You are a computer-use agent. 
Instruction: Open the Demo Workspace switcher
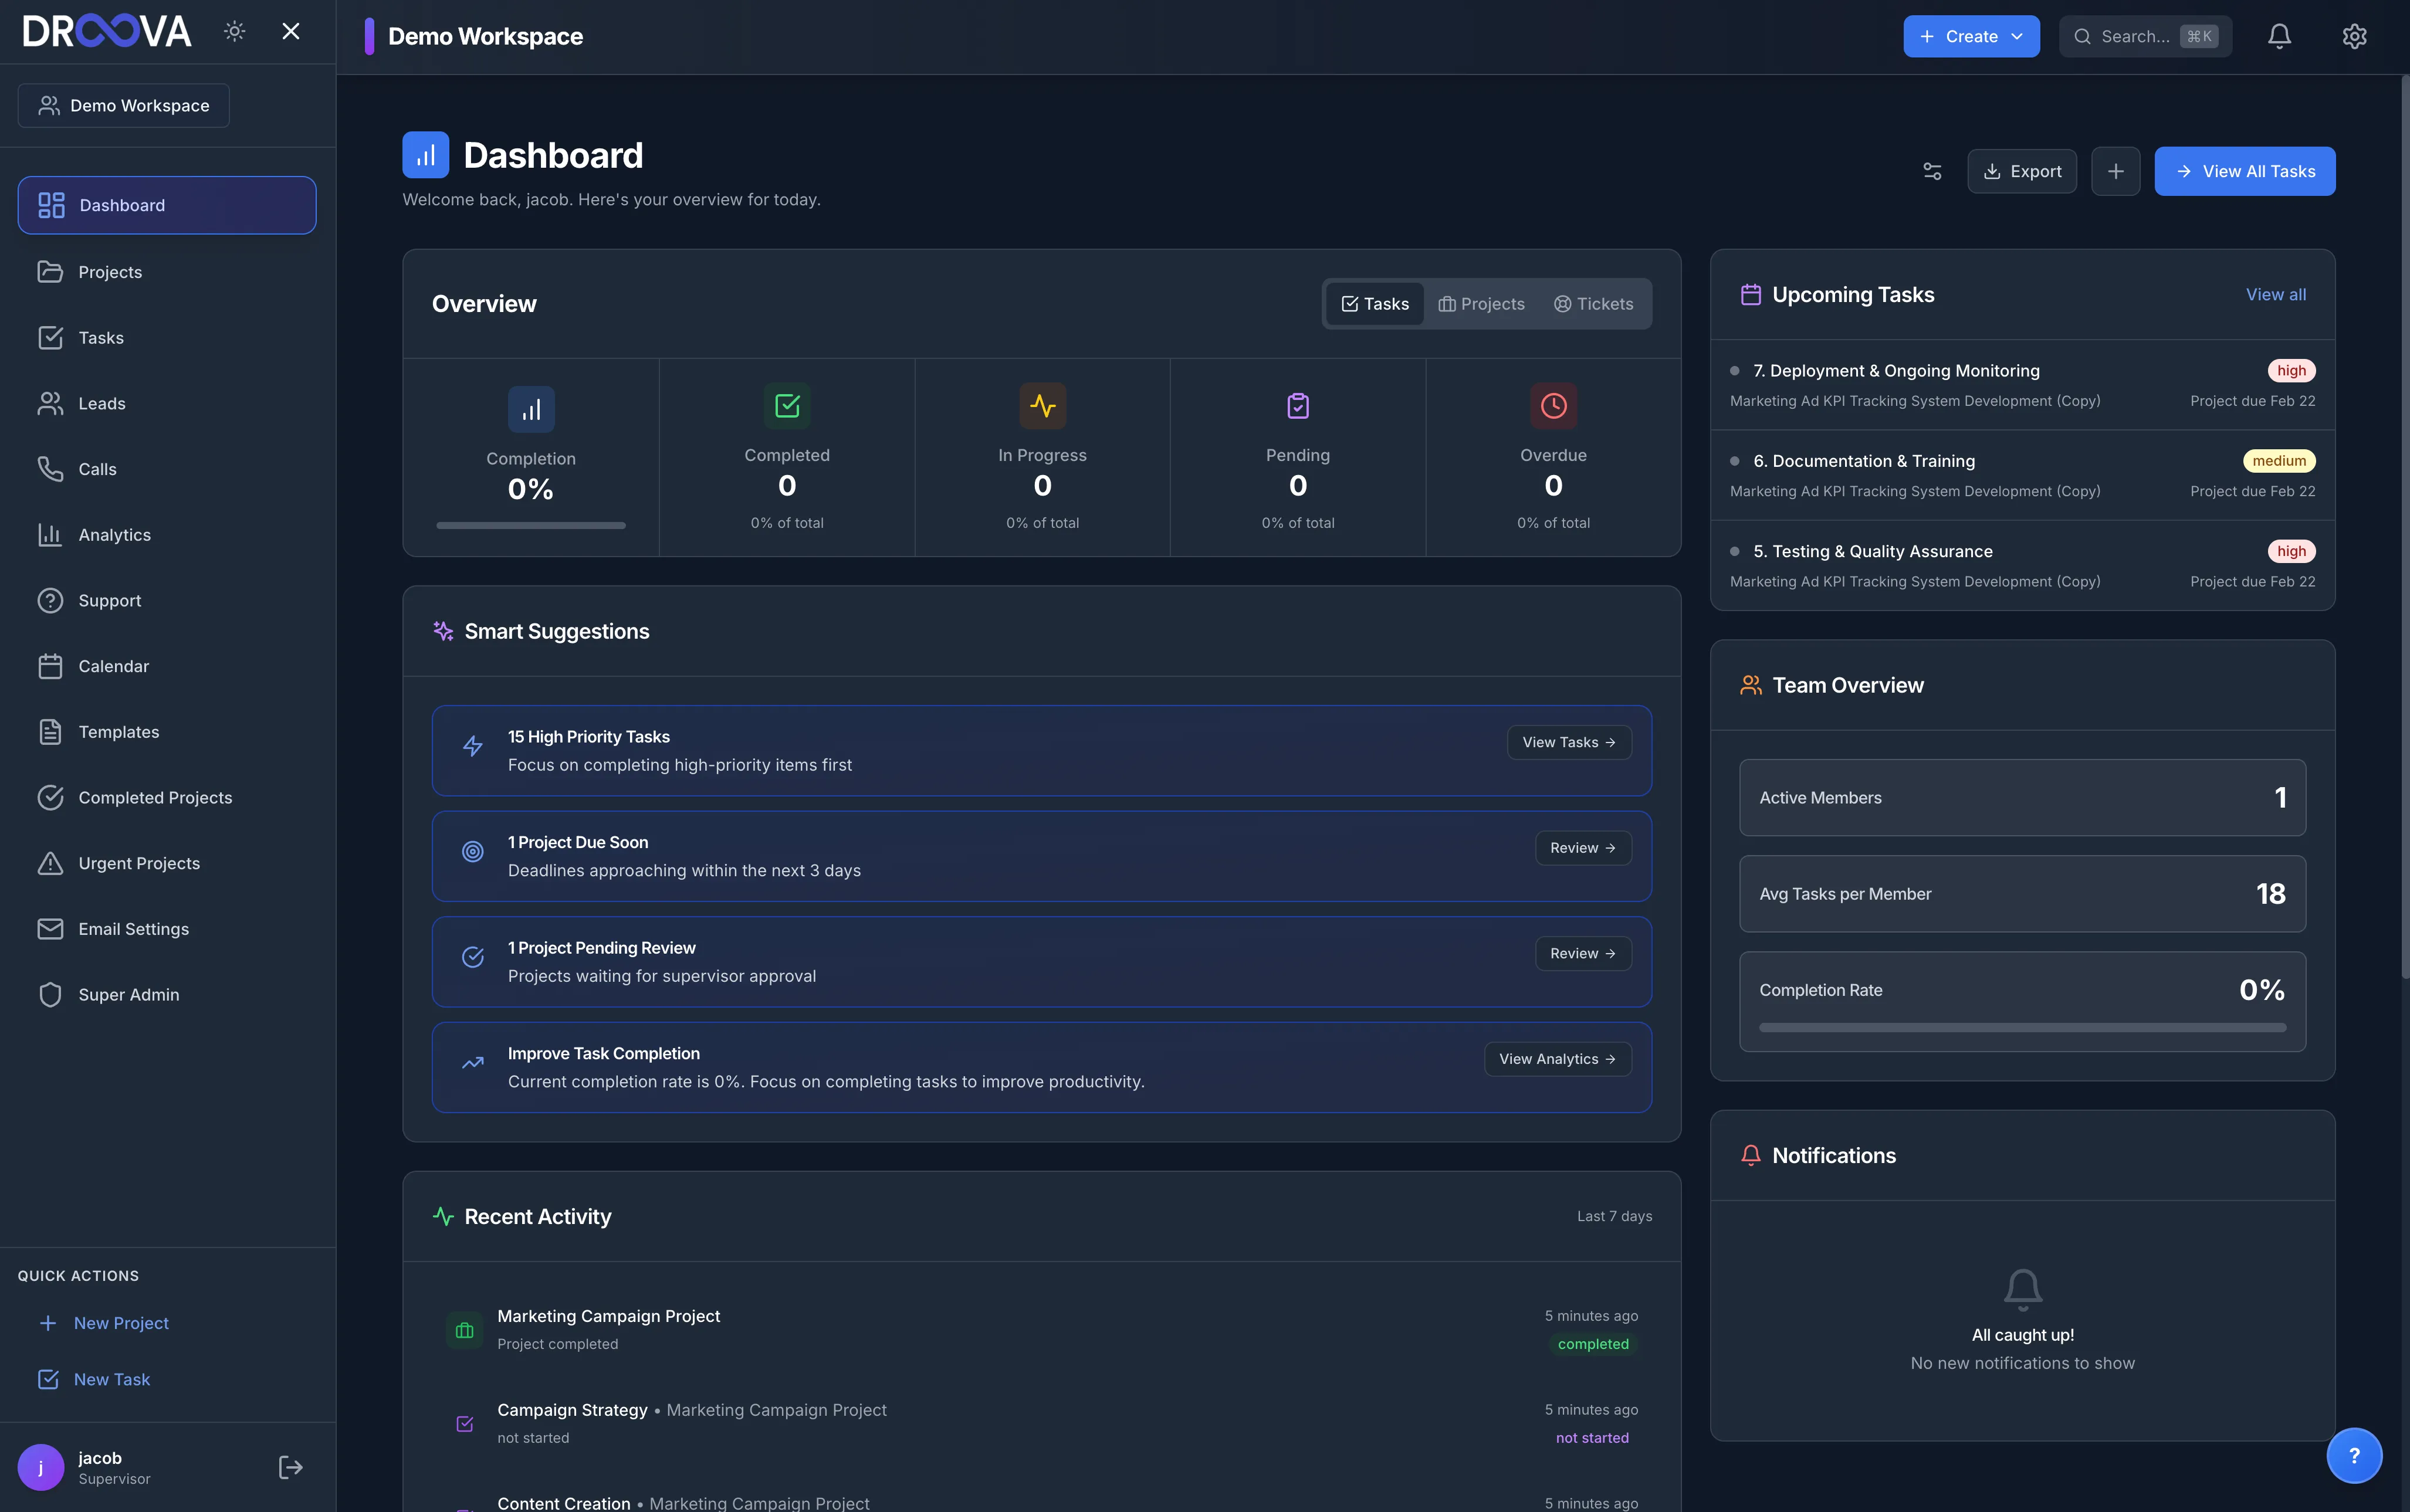[x=124, y=105]
